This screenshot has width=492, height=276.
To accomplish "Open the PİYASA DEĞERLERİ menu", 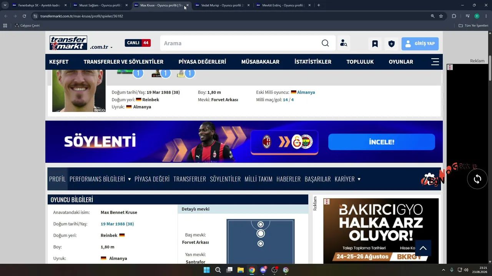I will click(202, 62).
